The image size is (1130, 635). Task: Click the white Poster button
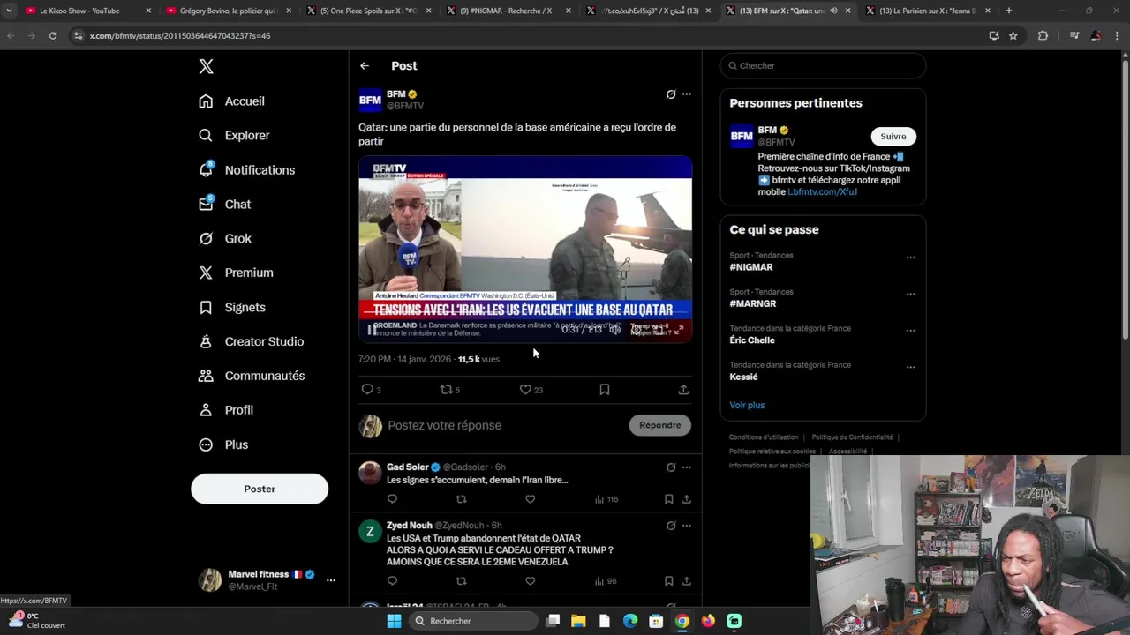coord(260,489)
